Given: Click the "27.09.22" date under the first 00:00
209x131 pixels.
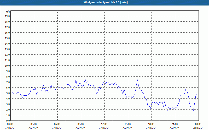Looking at the screenshot, I should point(10,128).
